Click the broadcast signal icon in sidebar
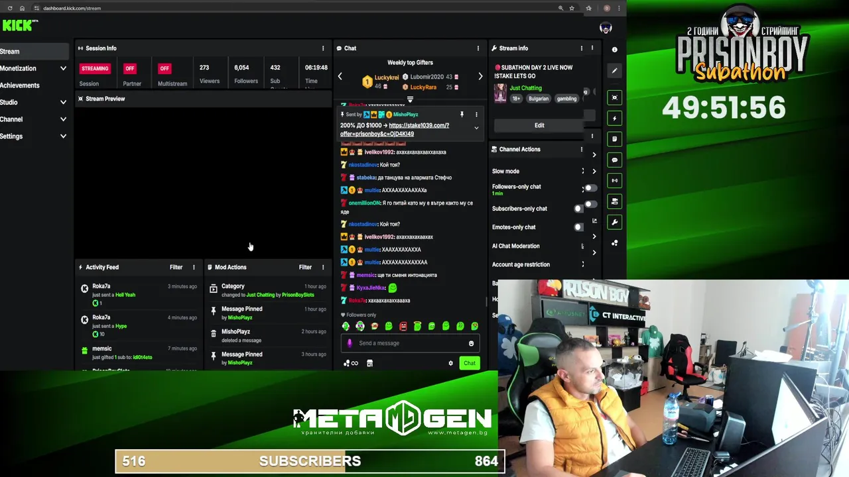Image resolution: width=849 pixels, height=477 pixels. [614, 180]
